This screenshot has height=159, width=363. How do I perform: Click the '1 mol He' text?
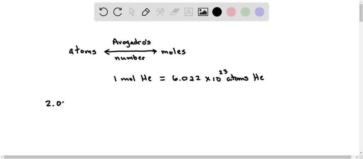pos(133,78)
